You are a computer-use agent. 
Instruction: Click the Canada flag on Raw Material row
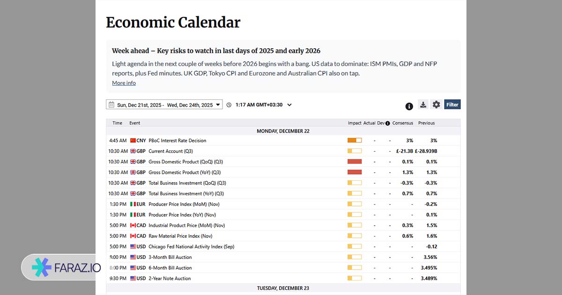coord(133,236)
